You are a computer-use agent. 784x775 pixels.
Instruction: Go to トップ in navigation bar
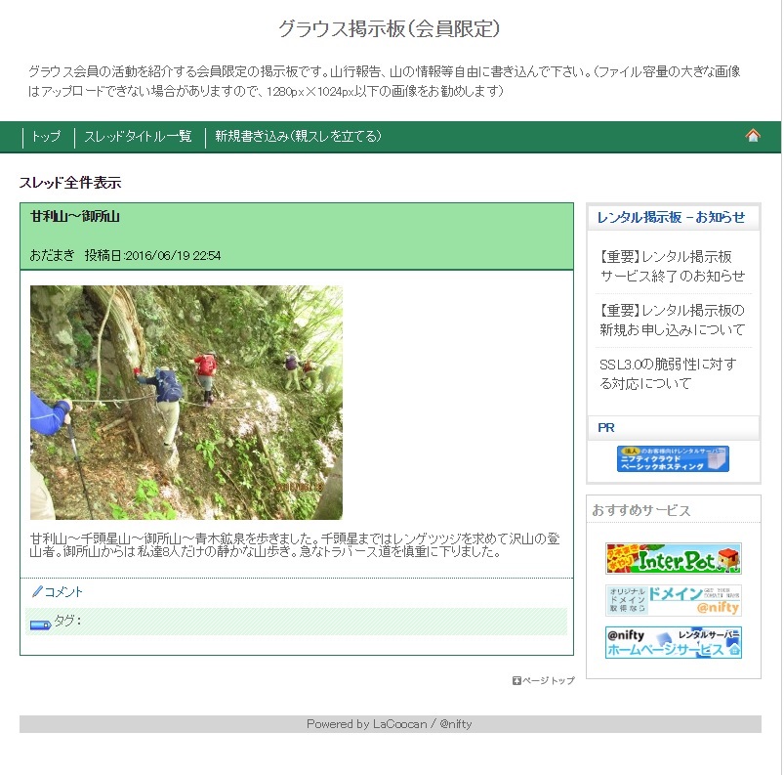(x=47, y=136)
